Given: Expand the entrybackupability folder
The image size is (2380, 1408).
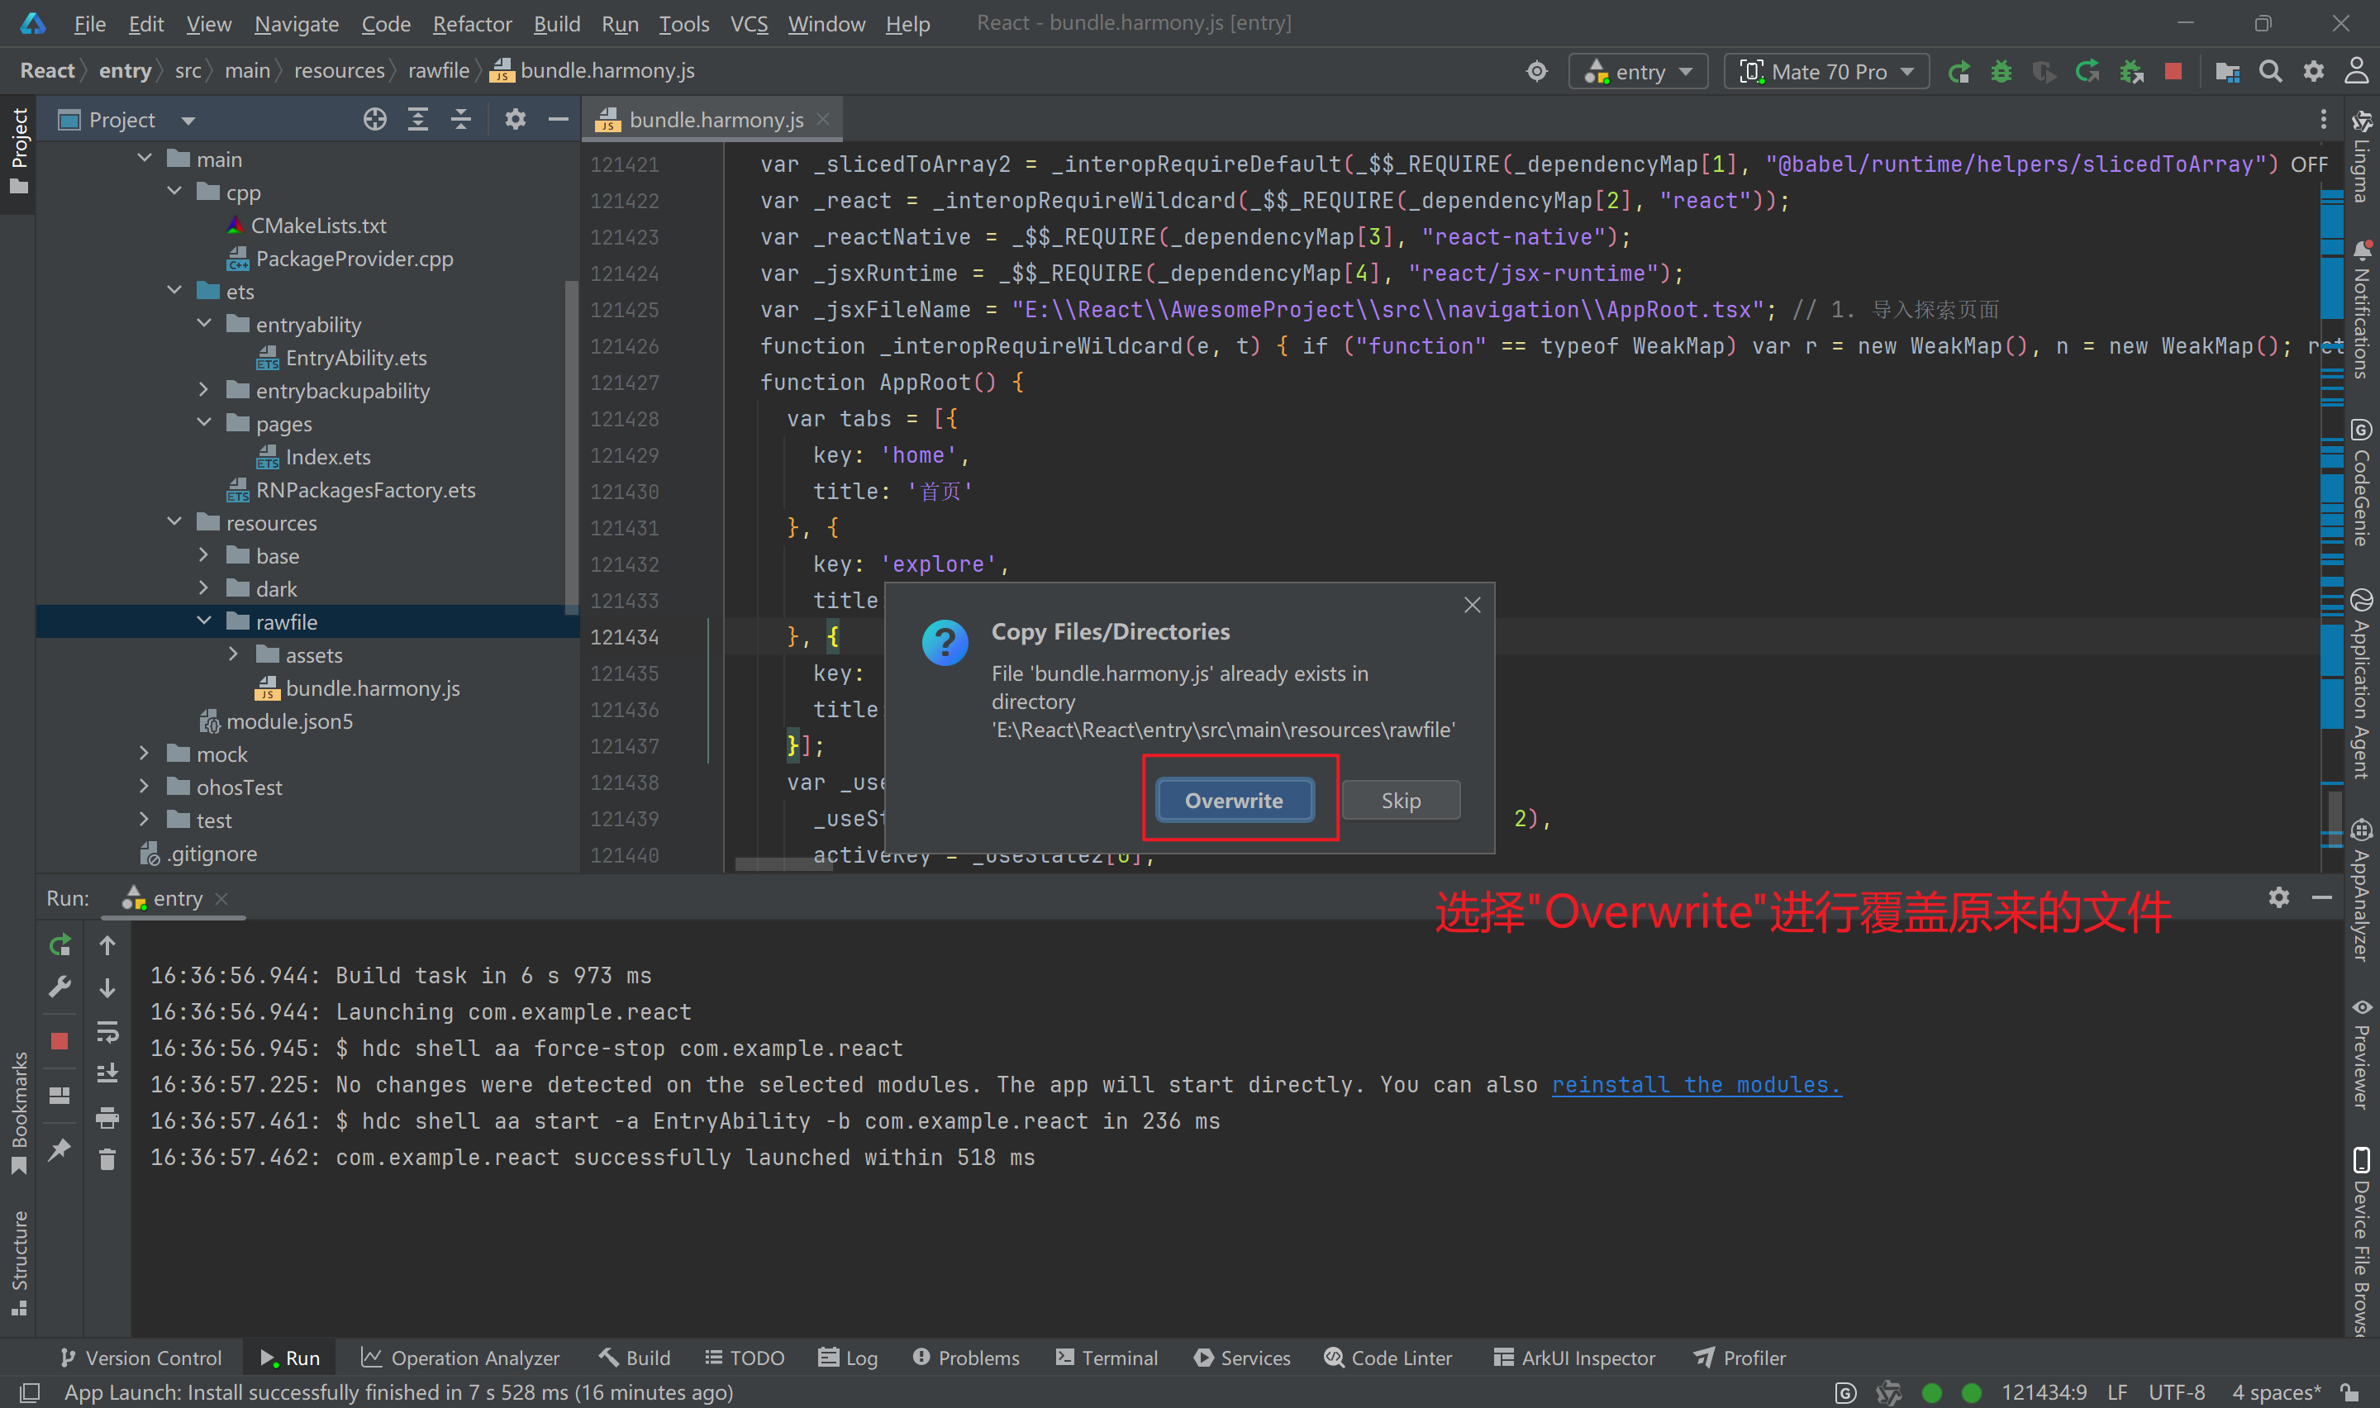Looking at the screenshot, I should click(x=204, y=390).
